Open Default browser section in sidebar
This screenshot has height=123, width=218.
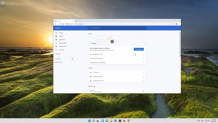63,46
